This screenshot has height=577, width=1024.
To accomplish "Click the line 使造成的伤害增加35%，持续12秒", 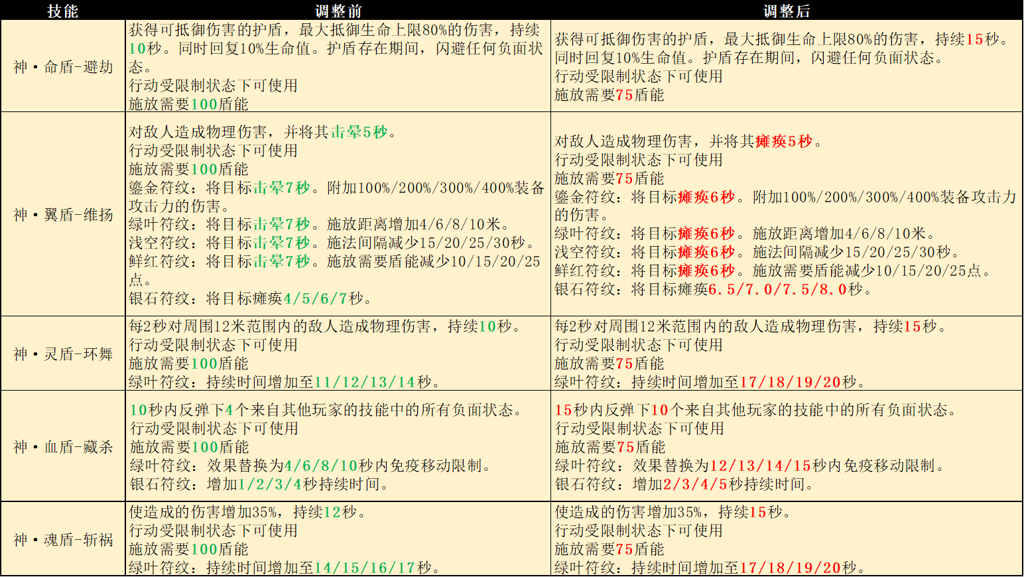I will [x=247, y=512].
